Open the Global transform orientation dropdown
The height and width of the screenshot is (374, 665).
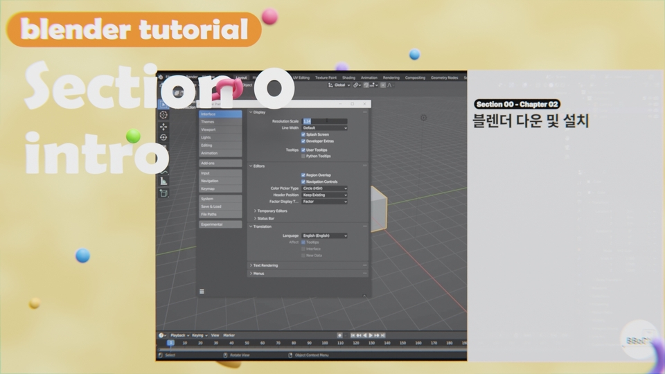[x=339, y=85]
